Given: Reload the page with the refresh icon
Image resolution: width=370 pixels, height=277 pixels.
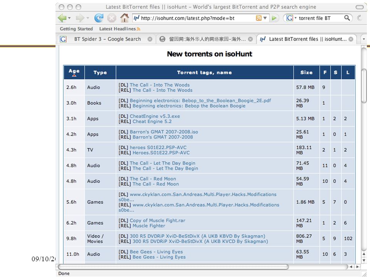Looking at the screenshot, I should point(99,18).
